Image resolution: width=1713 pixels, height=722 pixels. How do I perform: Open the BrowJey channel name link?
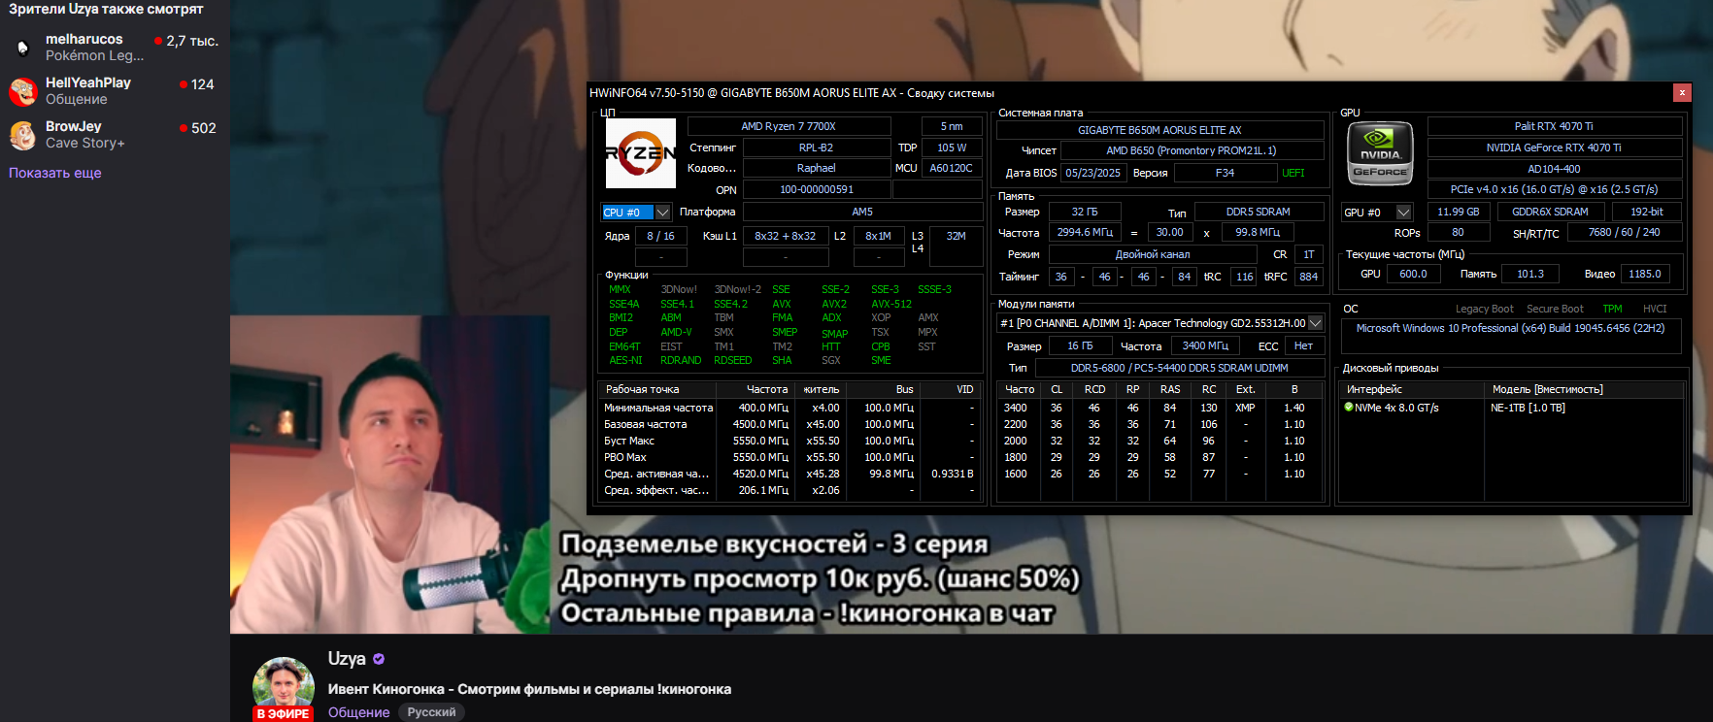coord(74,126)
